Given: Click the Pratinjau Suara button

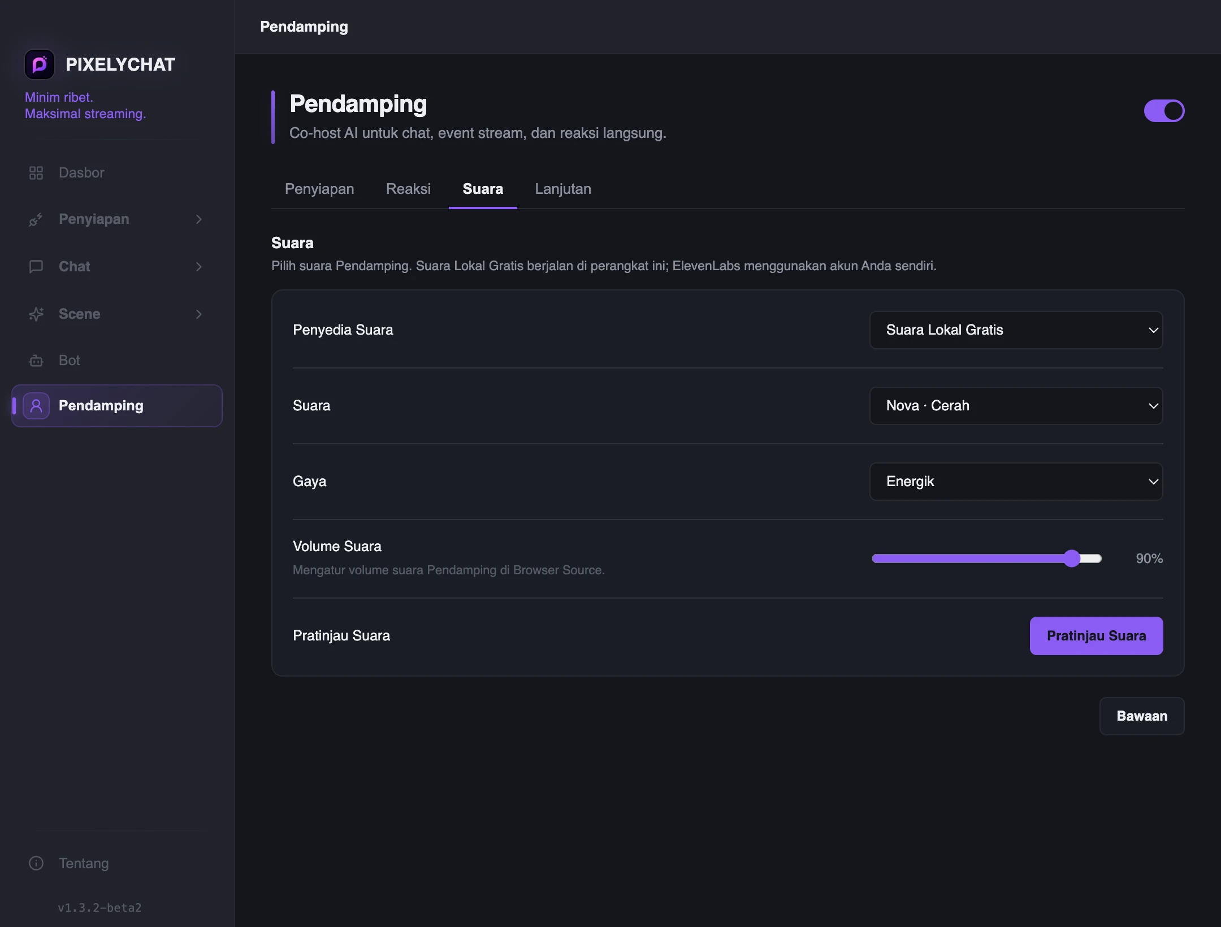Looking at the screenshot, I should click(1096, 636).
